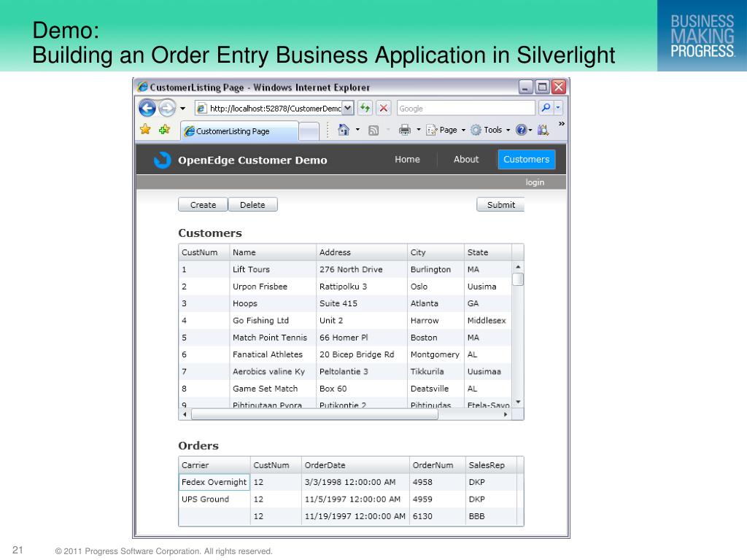Click the customers horizontal scrollbar thumb
Screen dimensions: 747x560
click(x=314, y=415)
